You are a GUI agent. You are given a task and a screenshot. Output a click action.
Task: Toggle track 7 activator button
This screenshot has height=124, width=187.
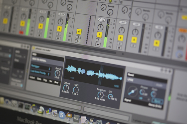pos(99,35)
